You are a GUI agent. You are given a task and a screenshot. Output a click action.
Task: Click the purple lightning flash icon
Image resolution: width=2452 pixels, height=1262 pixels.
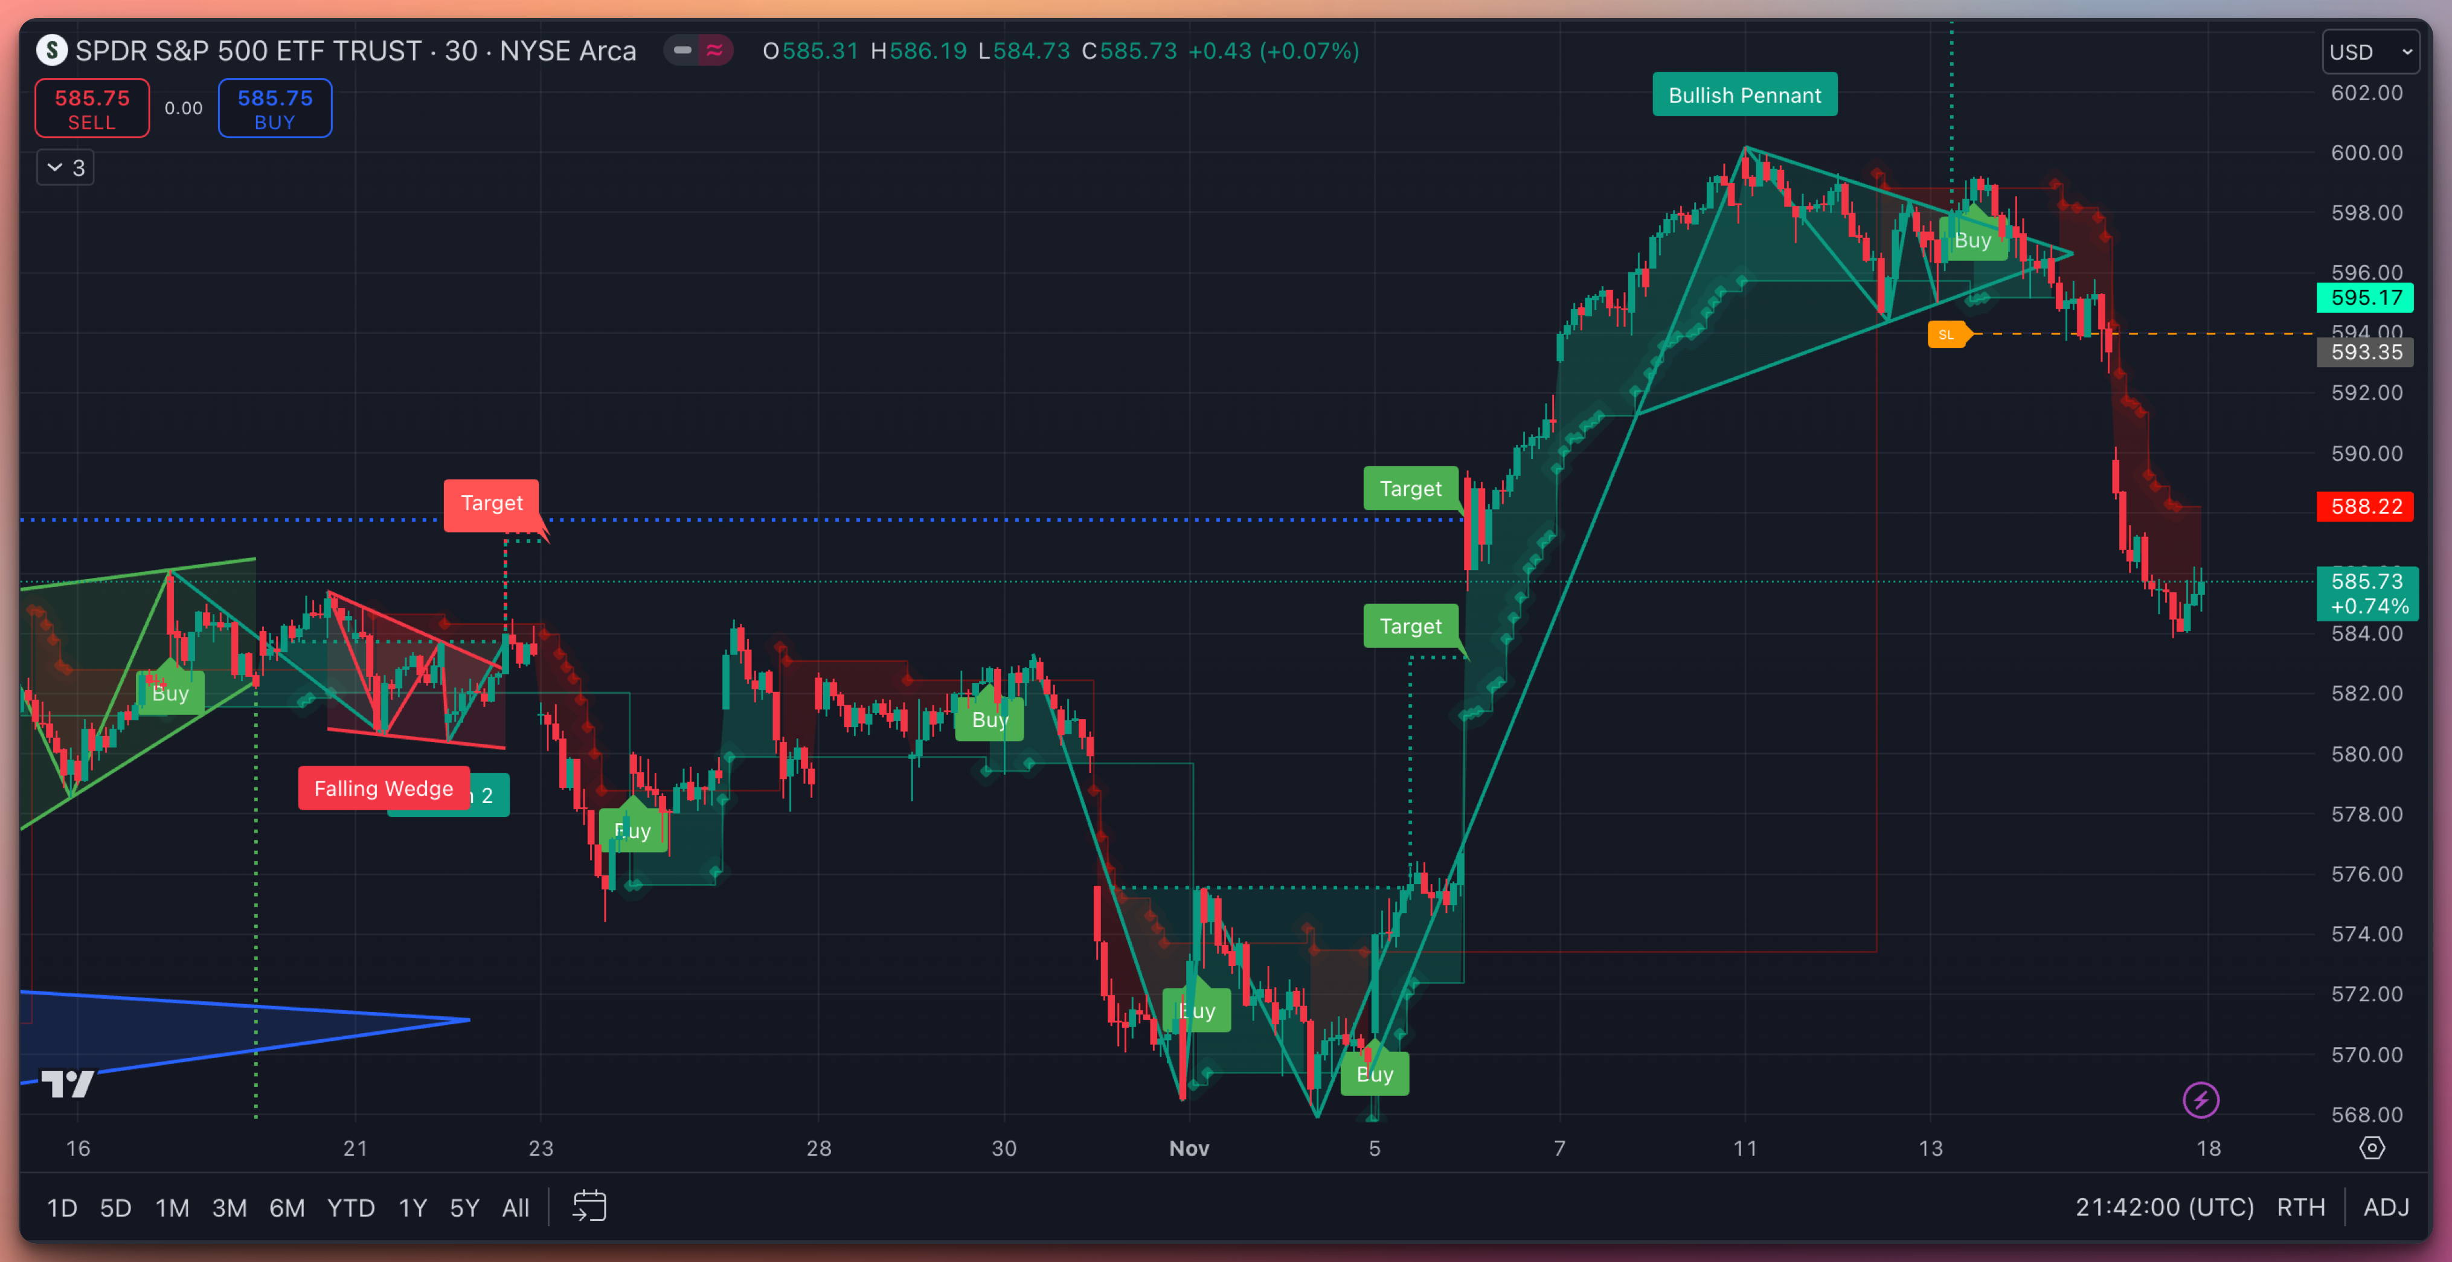point(2201,1100)
